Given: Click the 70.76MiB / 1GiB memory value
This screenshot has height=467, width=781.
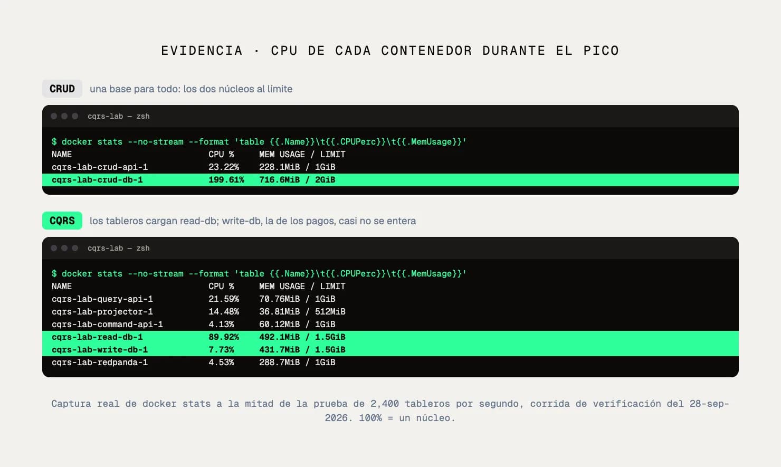Looking at the screenshot, I should (x=297, y=299).
